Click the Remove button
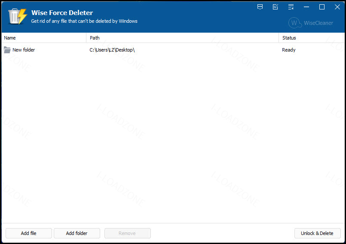 (128, 233)
